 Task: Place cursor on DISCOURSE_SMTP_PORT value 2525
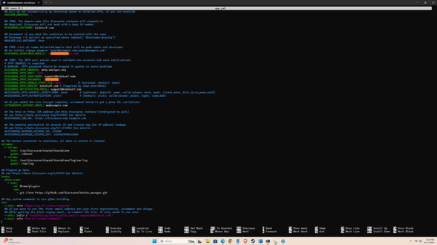coord(40,73)
